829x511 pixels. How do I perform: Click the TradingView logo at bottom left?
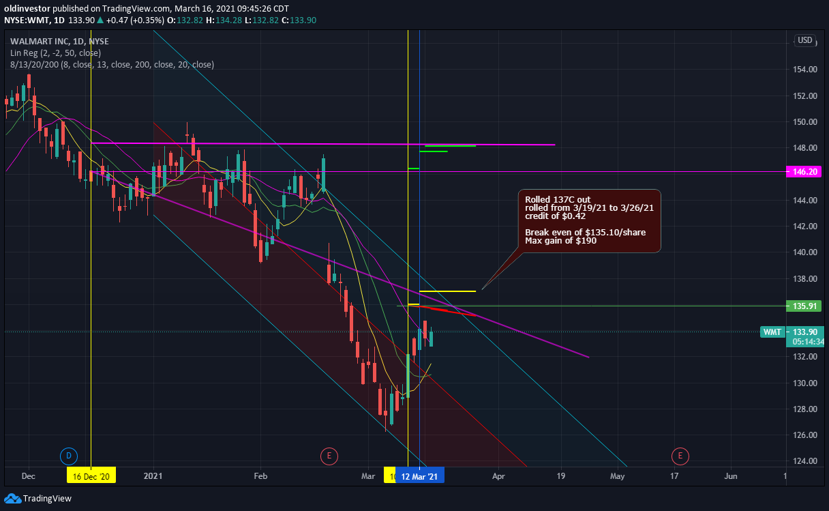tap(37, 499)
